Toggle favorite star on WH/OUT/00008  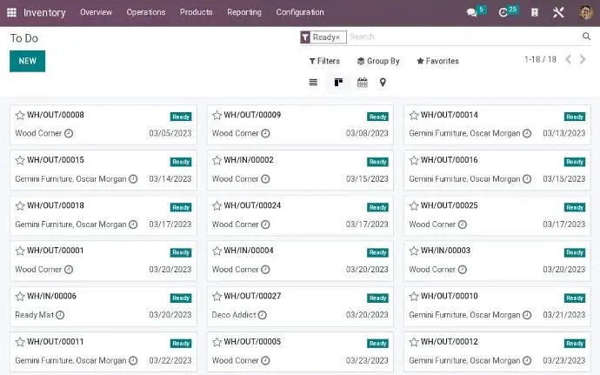pyautogui.click(x=20, y=115)
